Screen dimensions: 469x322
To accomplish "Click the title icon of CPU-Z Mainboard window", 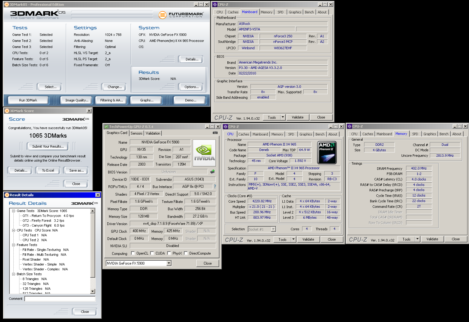I will tap(215, 5).
